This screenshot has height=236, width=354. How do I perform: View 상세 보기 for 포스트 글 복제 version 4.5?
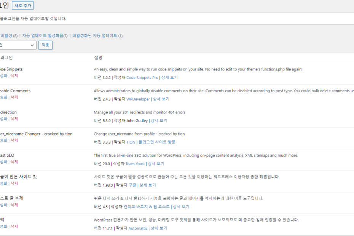(181, 207)
